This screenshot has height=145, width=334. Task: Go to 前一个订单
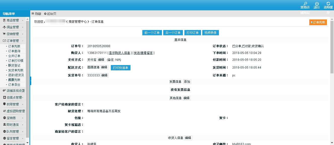pos(152,33)
